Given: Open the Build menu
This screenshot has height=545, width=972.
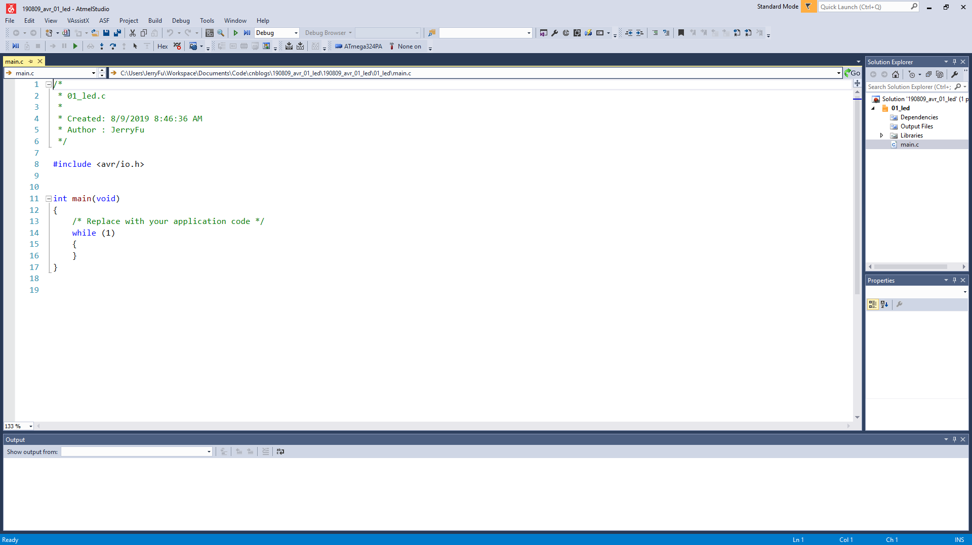Looking at the screenshot, I should (155, 21).
